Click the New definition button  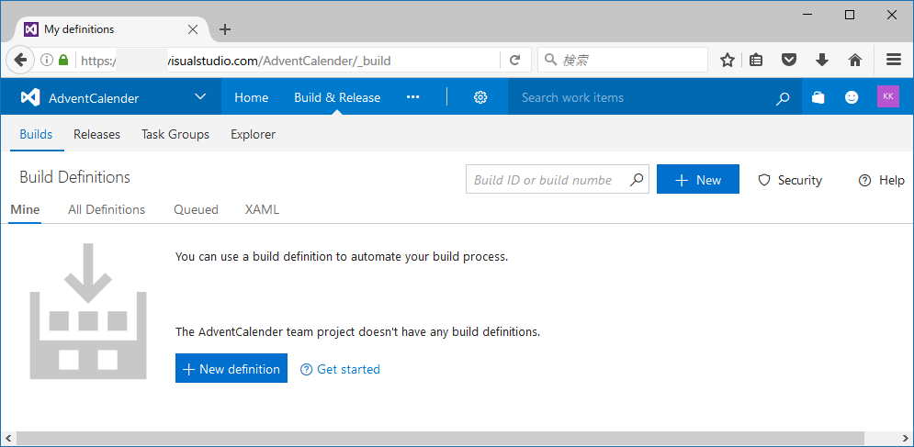coord(231,368)
